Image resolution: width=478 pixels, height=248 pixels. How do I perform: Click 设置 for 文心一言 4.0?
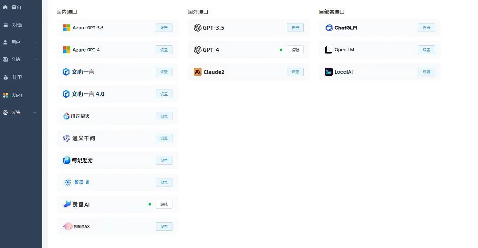pos(164,94)
